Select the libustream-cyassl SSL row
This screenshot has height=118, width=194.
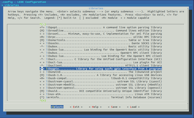point(104,81)
